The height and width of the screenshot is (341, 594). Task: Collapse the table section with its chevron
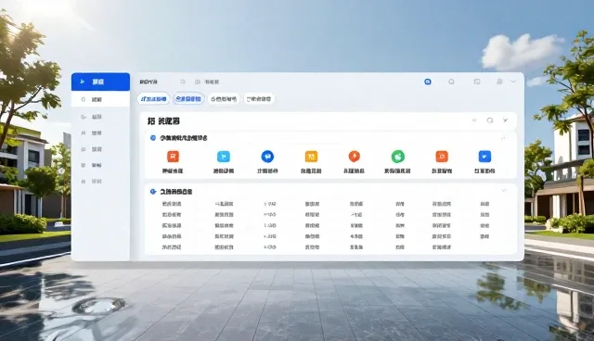pos(504,191)
